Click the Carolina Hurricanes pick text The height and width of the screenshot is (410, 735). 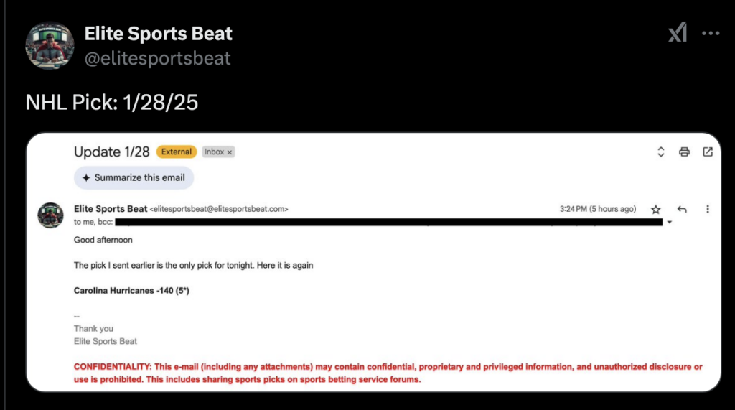(131, 291)
